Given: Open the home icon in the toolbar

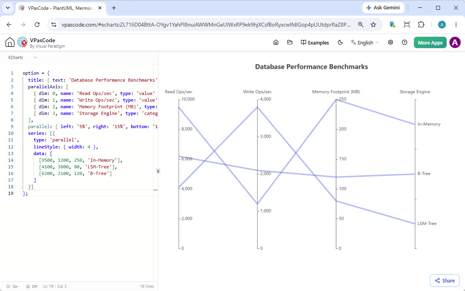Looking at the screenshot, I should point(276,43).
